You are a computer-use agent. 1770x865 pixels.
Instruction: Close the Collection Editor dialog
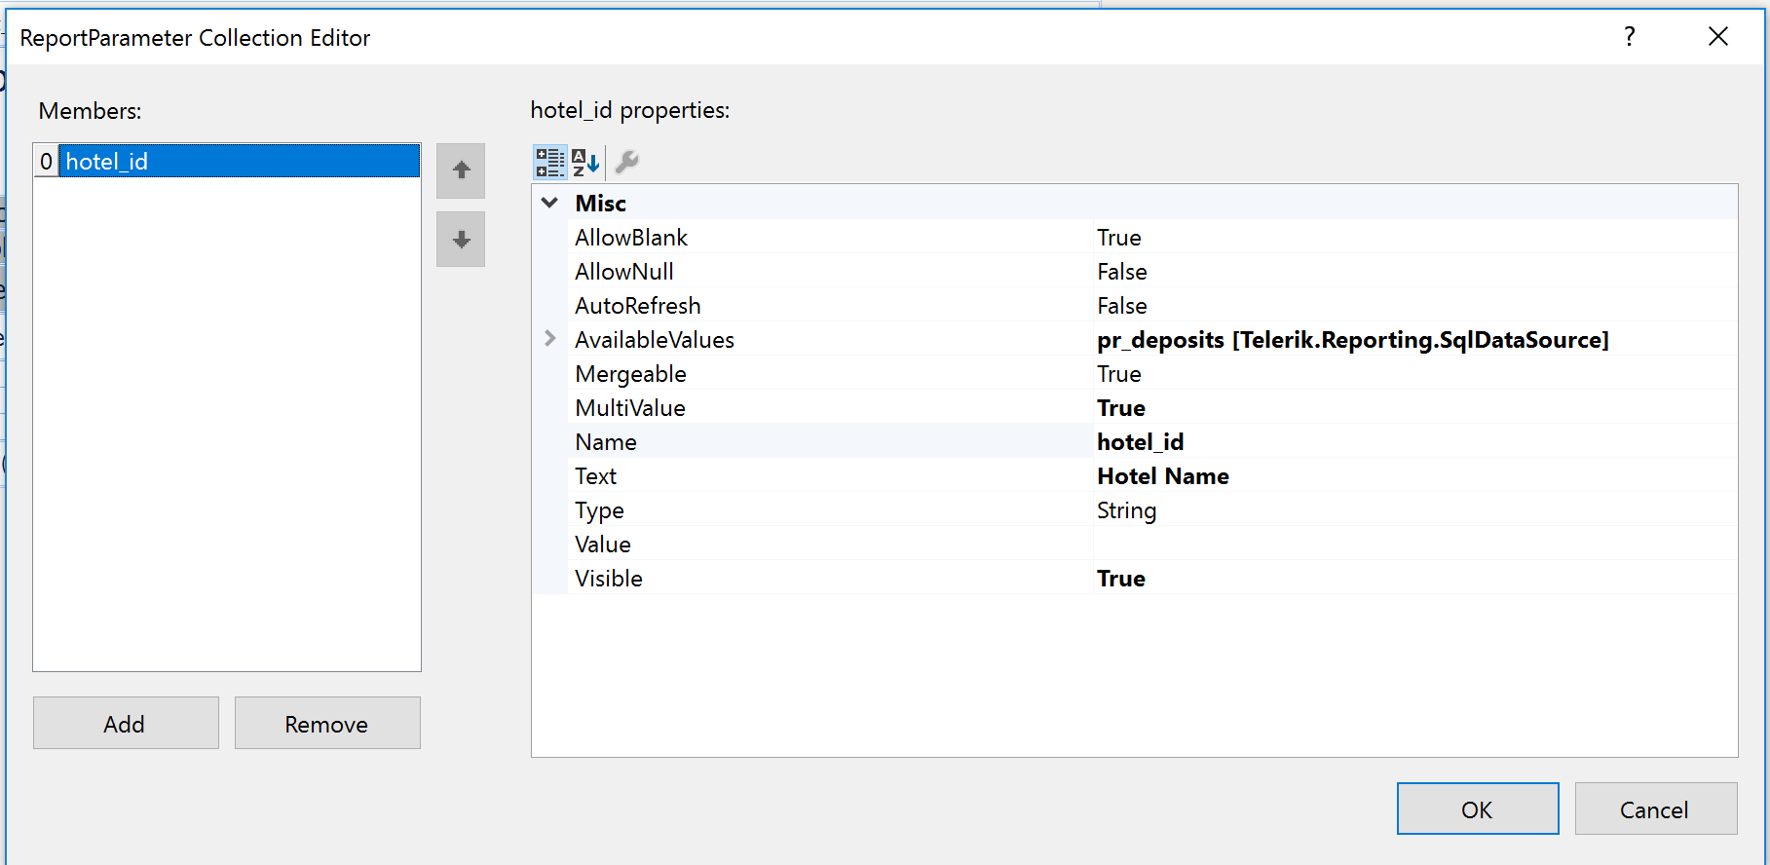click(x=1717, y=37)
